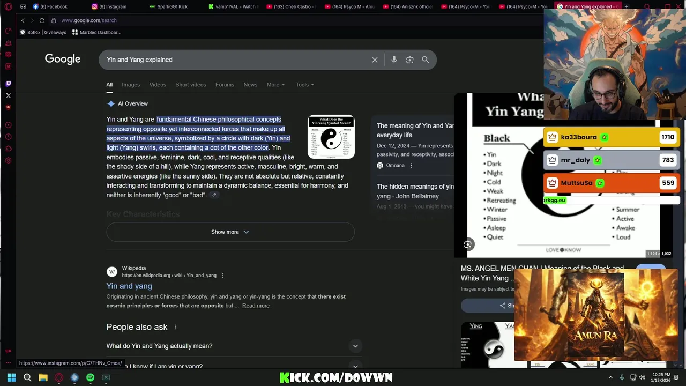The width and height of the screenshot is (686, 386).
Task: Select the Videos search tab
Action: pyautogui.click(x=158, y=85)
